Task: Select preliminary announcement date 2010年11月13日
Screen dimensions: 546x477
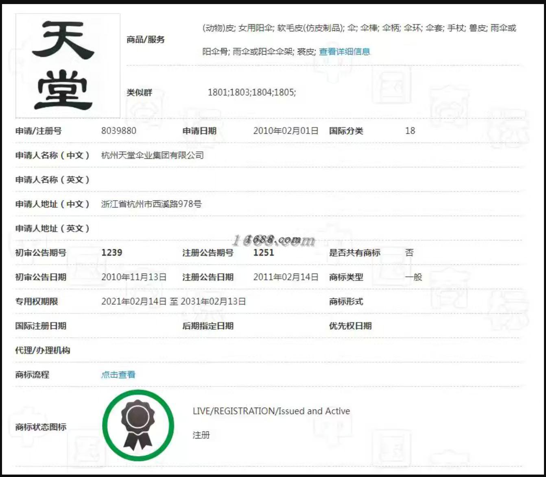Action: tap(134, 277)
